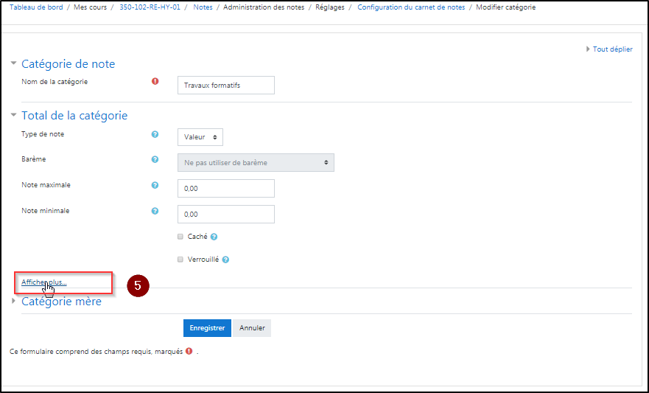Click help icon next to Verrouillé checkbox
This screenshot has width=649, height=393.
[x=225, y=260]
